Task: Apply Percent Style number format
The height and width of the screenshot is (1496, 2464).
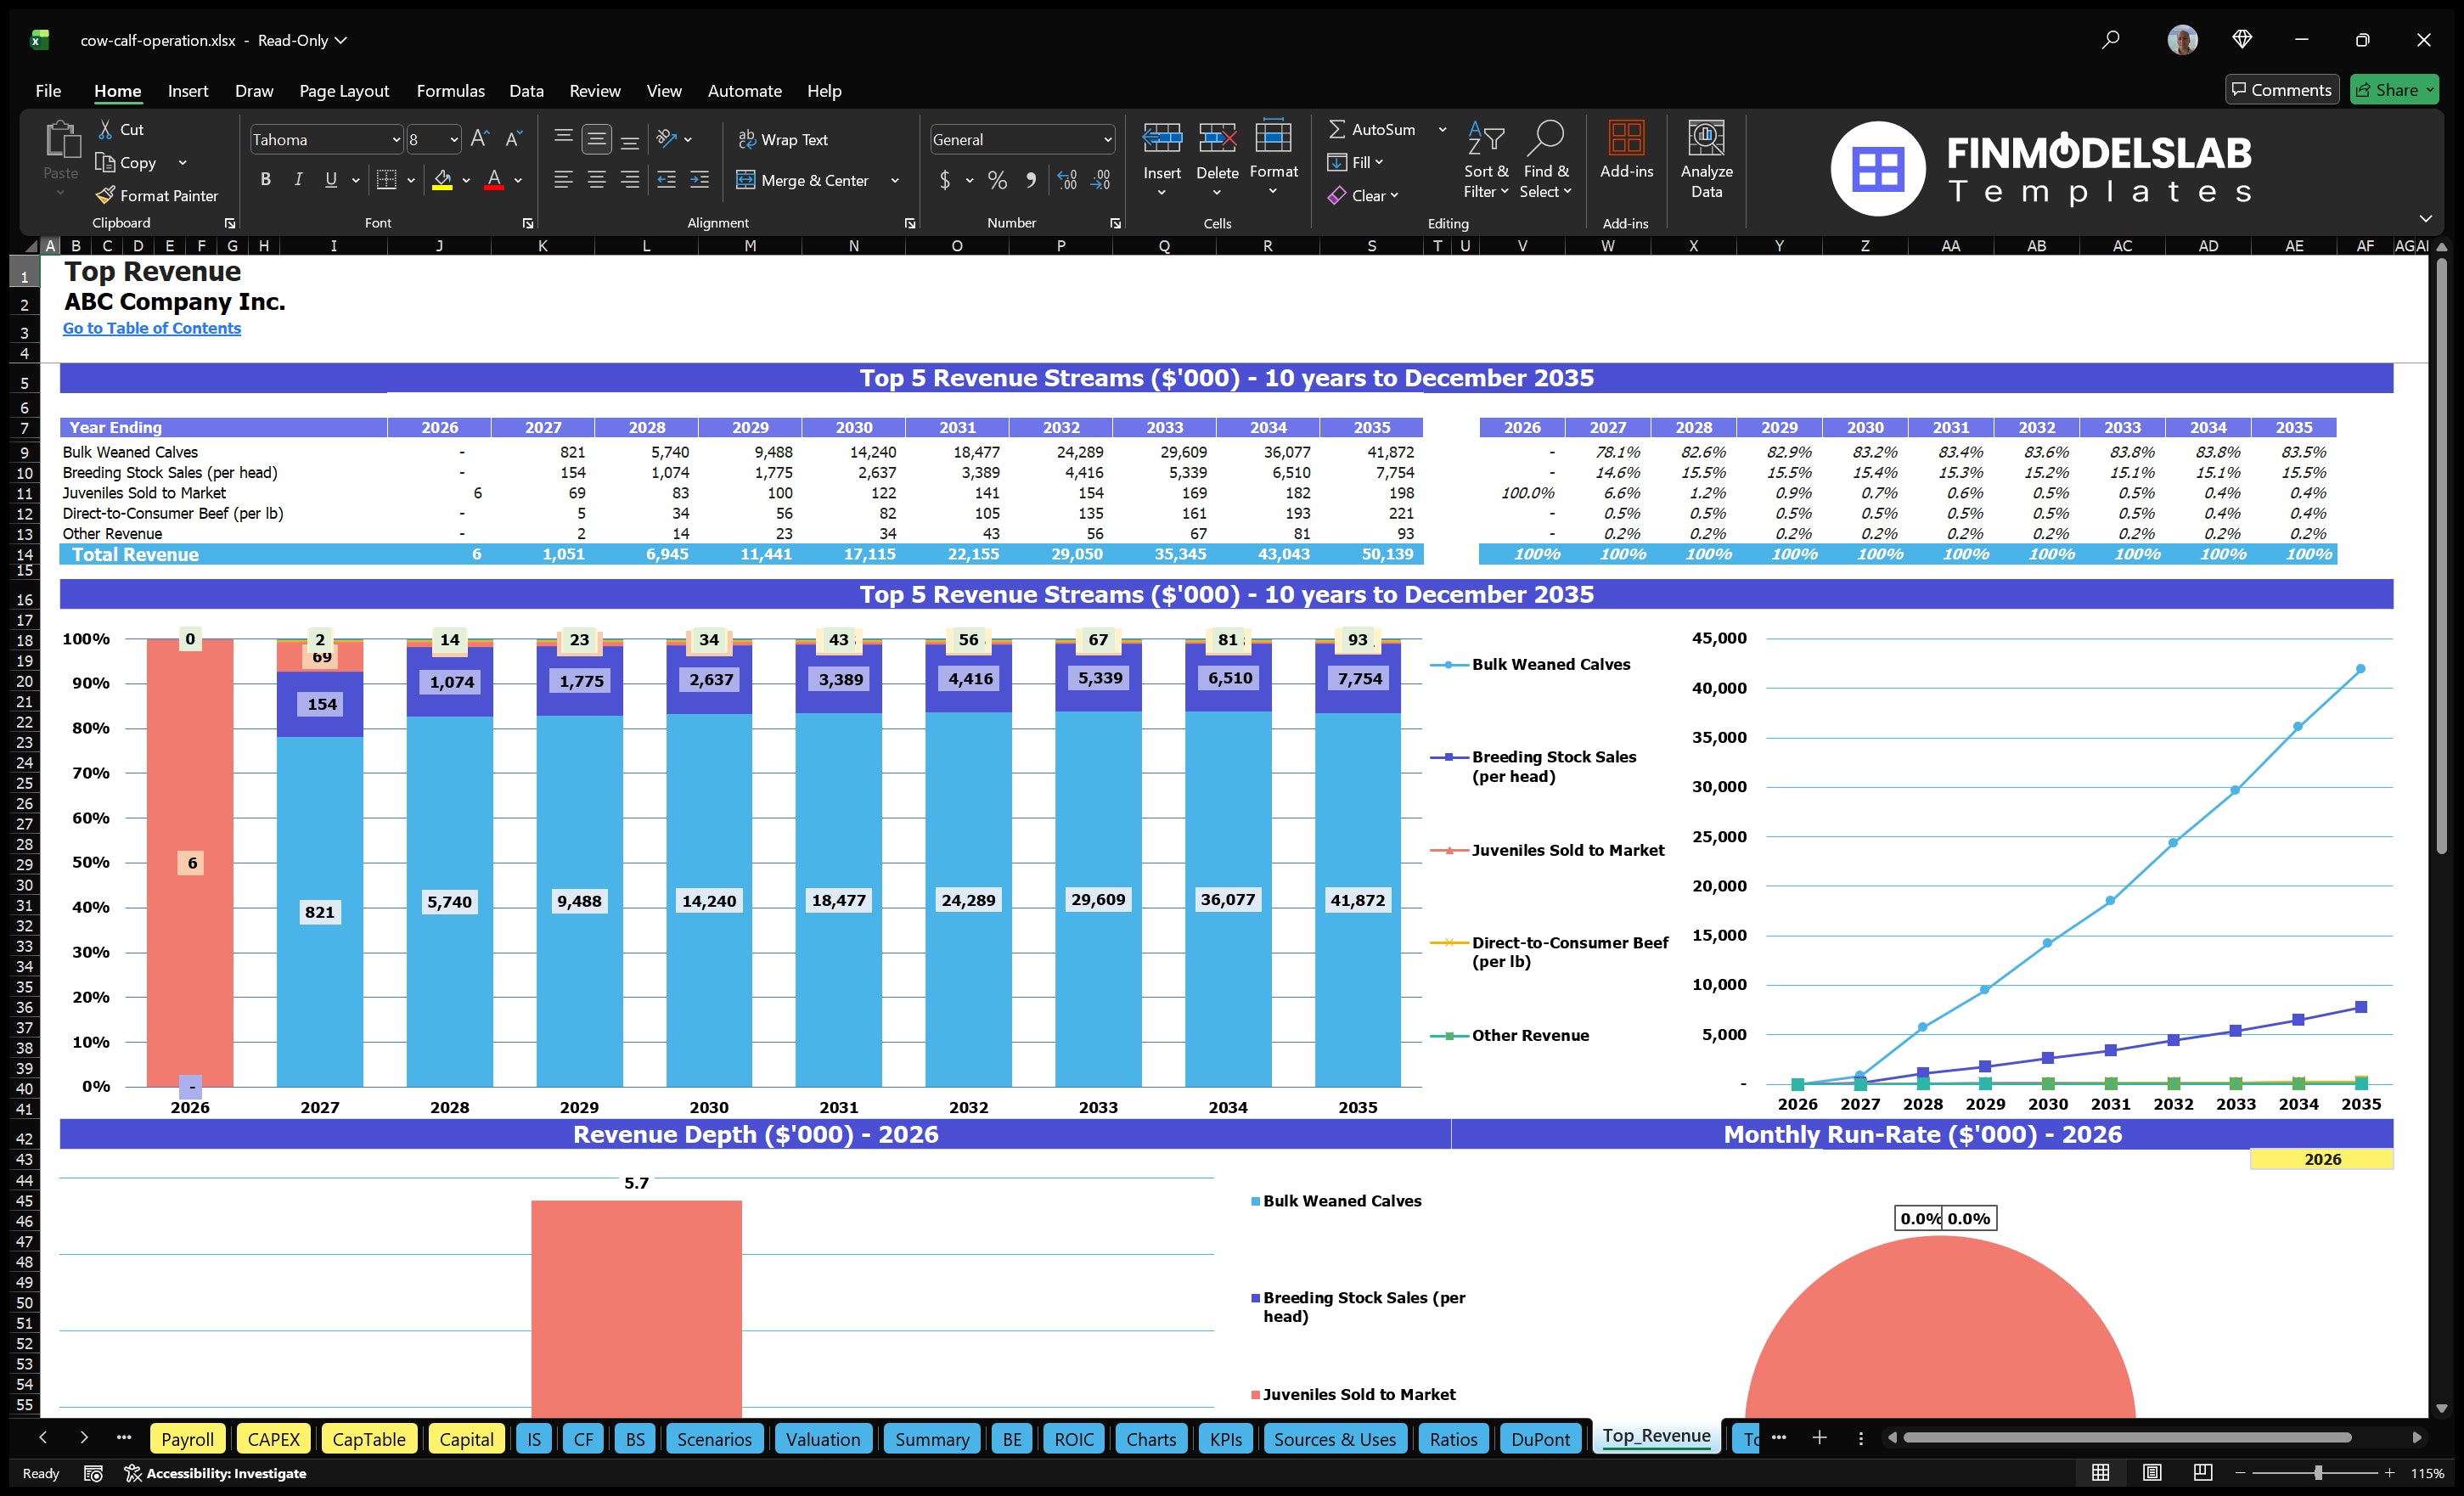Action: point(997,181)
